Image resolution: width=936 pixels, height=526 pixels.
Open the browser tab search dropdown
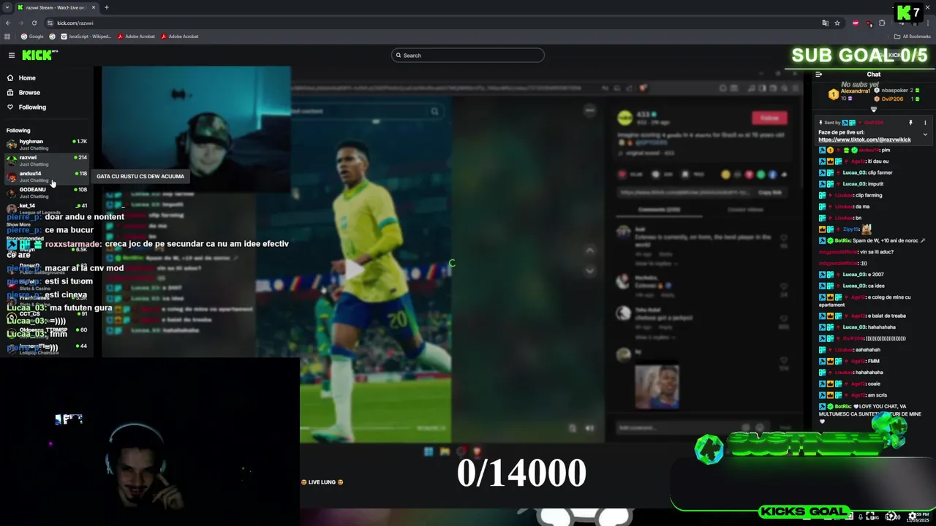pyautogui.click(x=7, y=7)
